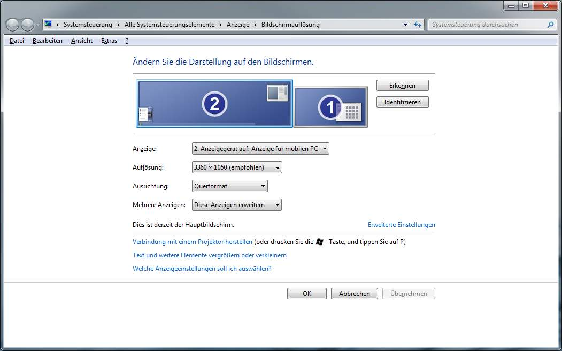Screen dimensions: 562x351
Task: Open the Ansicht menu
Action: [x=82, y=41]
